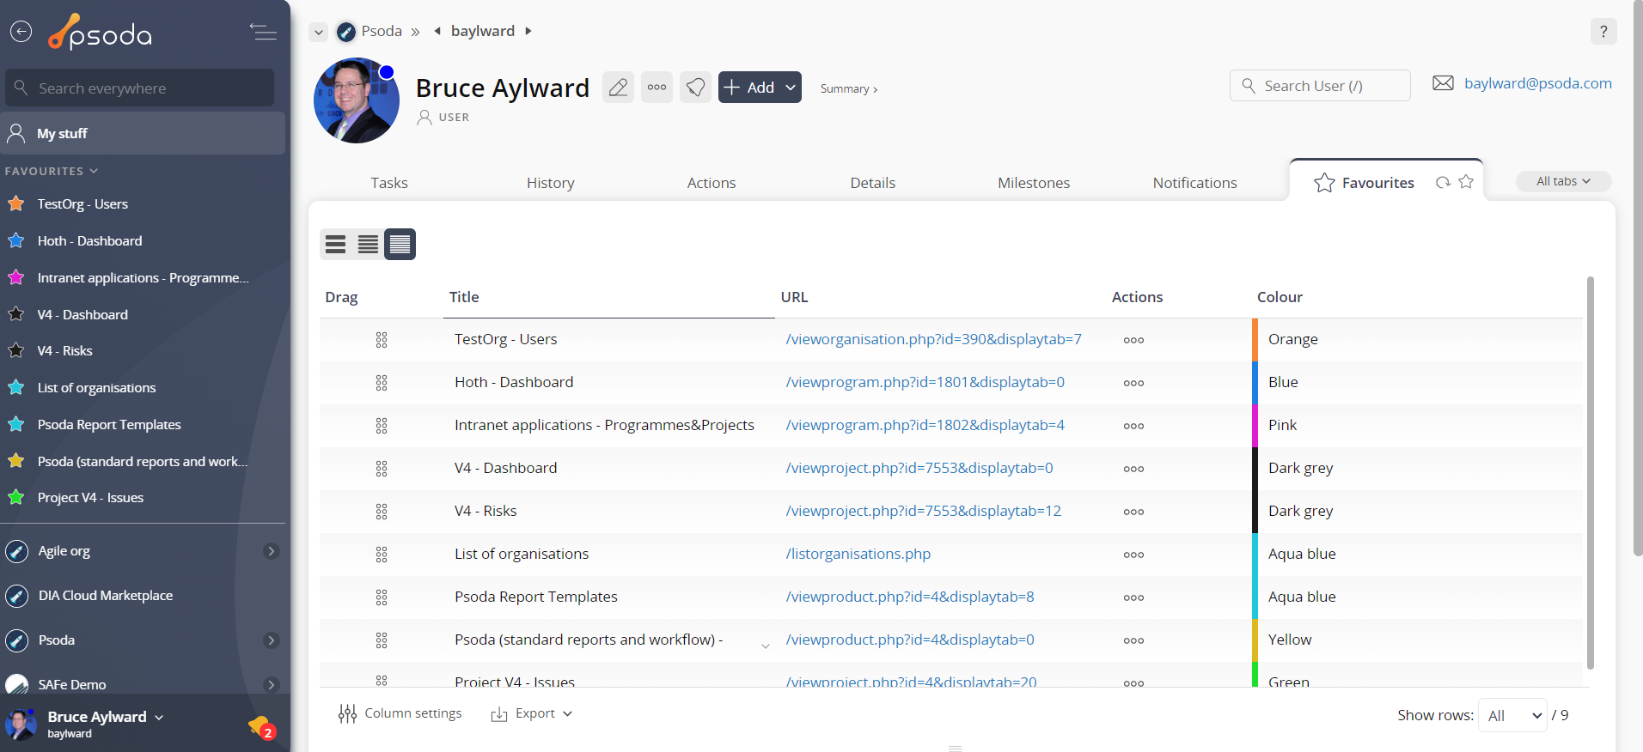
Task: Switch to the Details tab
Action: tap(873, 183)
